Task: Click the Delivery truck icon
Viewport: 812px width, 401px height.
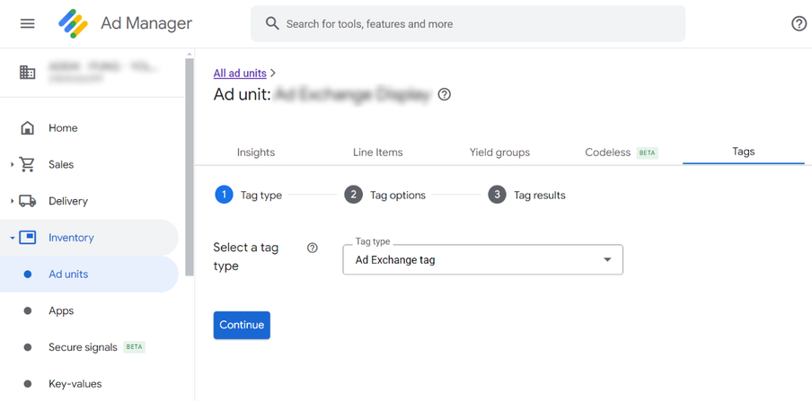Action: click(28, 201)
